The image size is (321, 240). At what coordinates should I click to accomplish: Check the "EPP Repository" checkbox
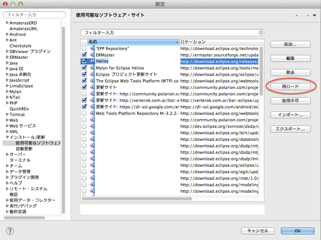(84, 48)
